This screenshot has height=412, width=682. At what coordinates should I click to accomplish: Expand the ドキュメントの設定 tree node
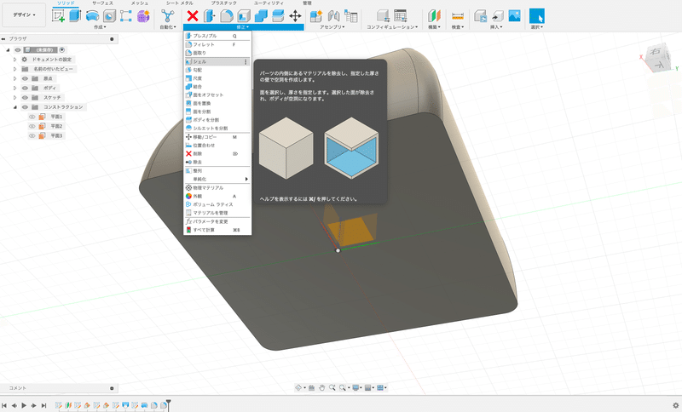pos(14,60)
